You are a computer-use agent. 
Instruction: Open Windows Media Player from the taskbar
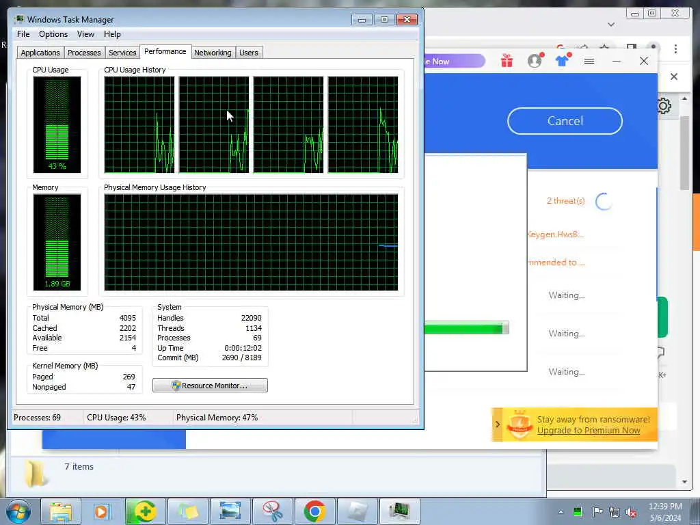(103, 511)
